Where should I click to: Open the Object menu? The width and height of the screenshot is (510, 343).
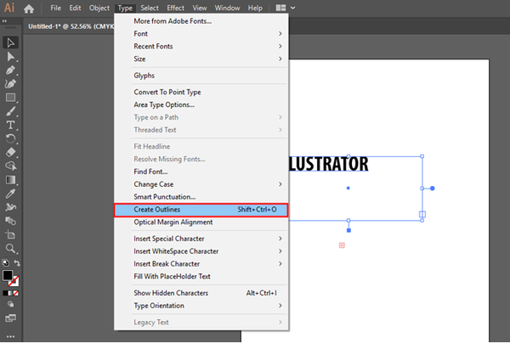pos(99,8)
